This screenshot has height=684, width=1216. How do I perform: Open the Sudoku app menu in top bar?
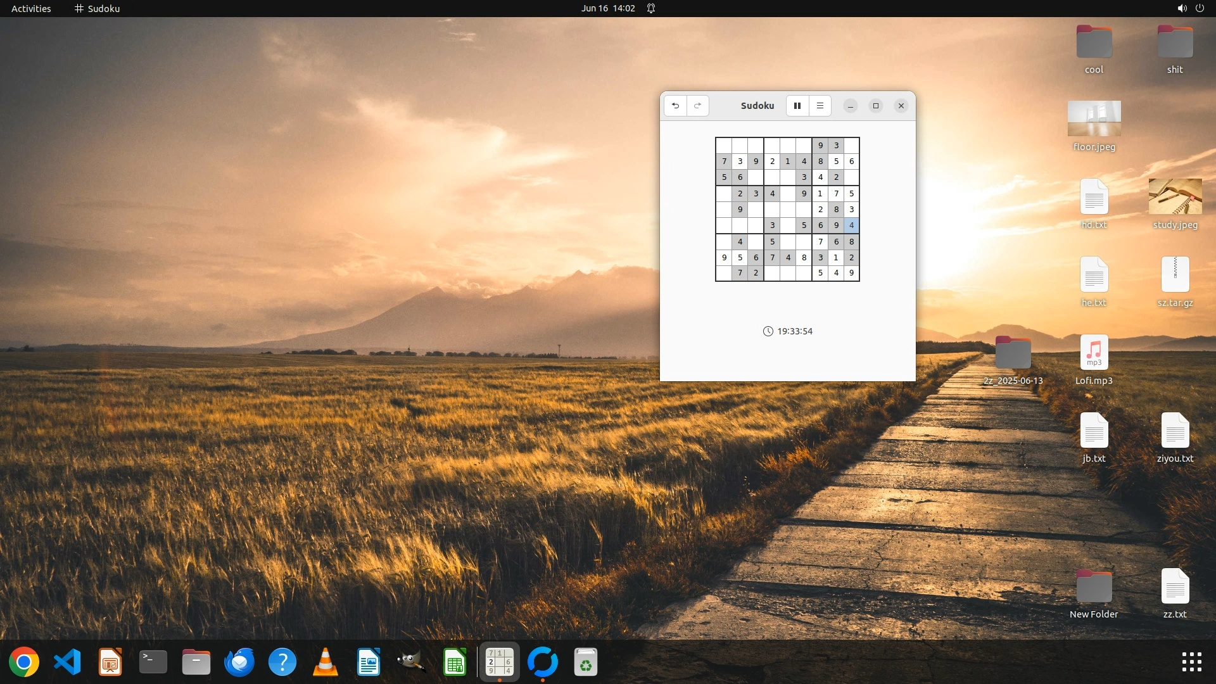[97, 8]
